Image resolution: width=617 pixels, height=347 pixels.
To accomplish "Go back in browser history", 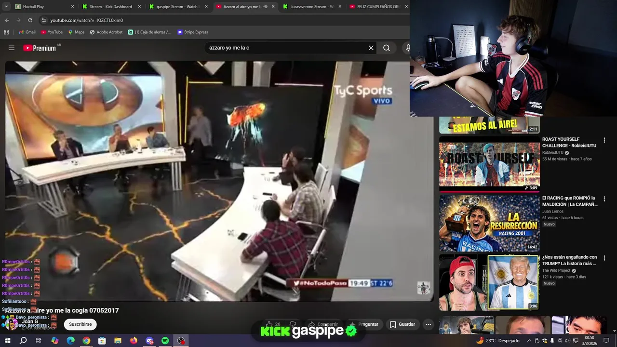I will [7, 20].
